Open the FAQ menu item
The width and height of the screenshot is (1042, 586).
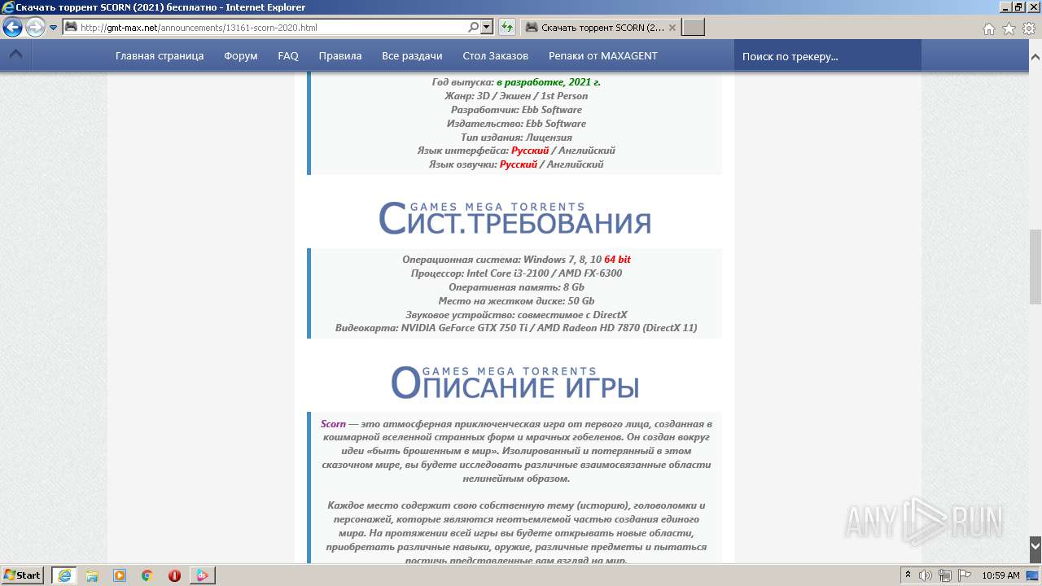pyautogui.click(x=288, y=56)
